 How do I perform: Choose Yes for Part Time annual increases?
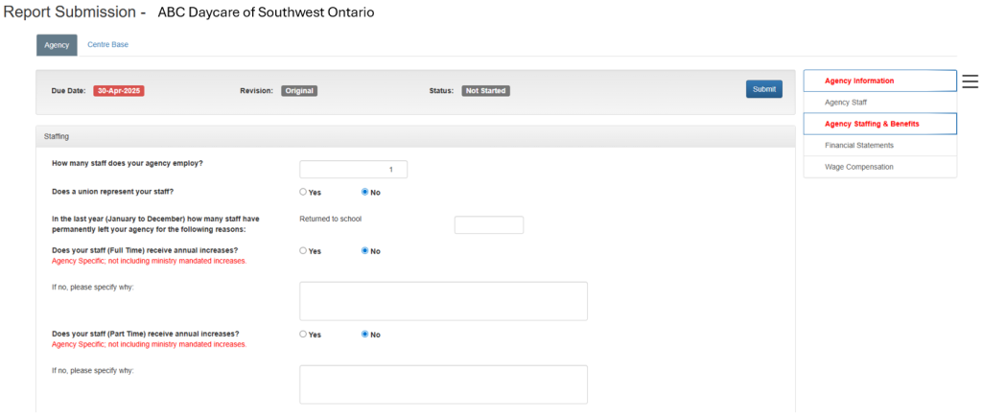pos(303,335)
